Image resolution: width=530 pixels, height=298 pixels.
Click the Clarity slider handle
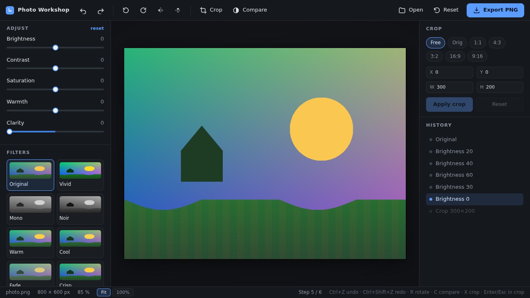point(10,132)
